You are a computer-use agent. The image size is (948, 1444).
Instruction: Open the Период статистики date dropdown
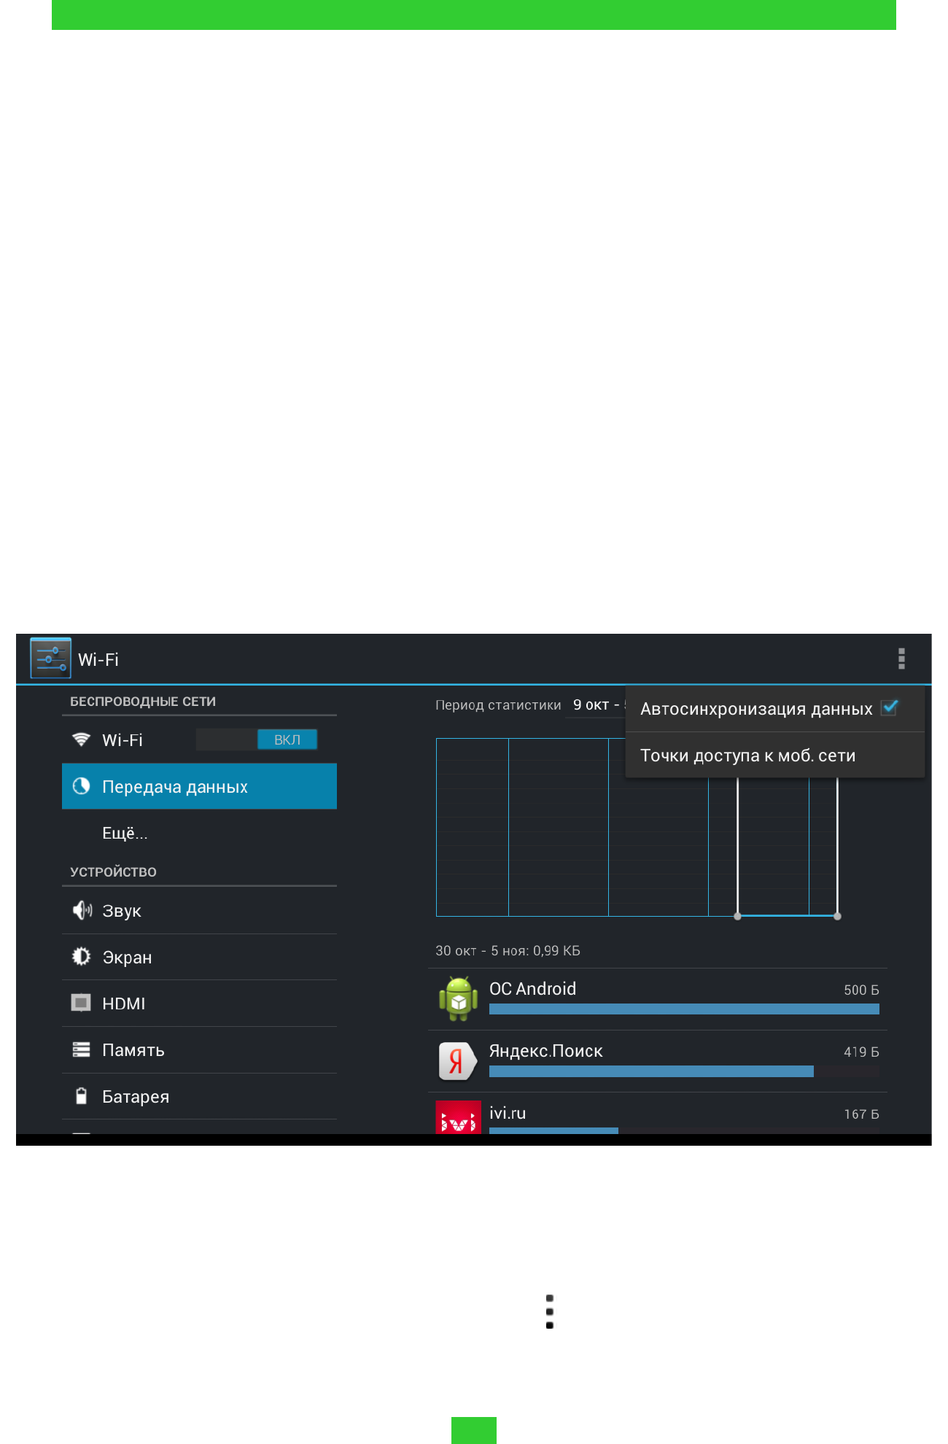coord(596,705)
